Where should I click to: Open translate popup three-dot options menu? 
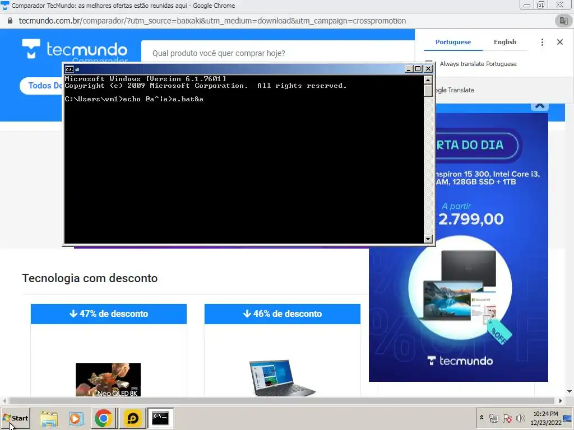tap(542, 42)
